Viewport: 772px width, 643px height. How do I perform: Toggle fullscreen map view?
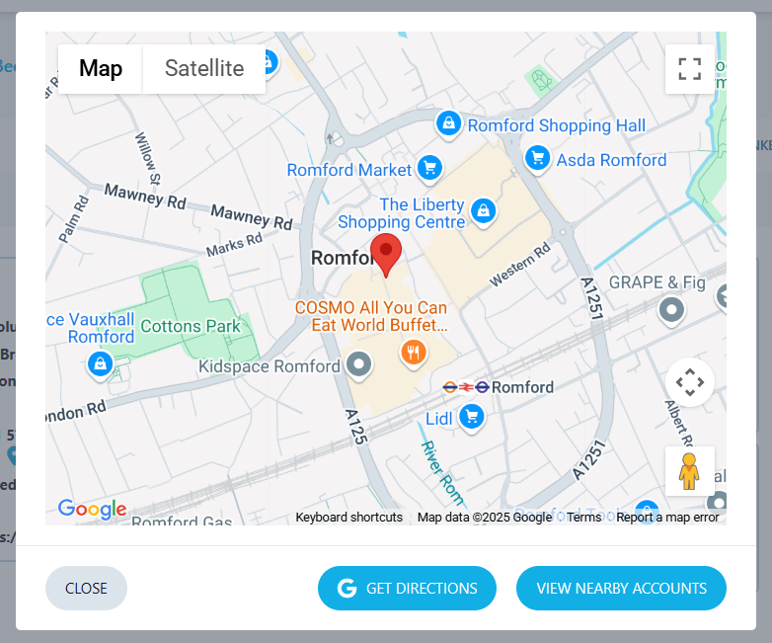(x=689, y=69)
